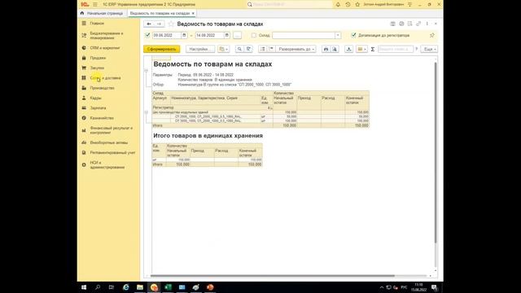Click into the end date field
This screenshot has height=293, width=521.
[x=209, y=35]
